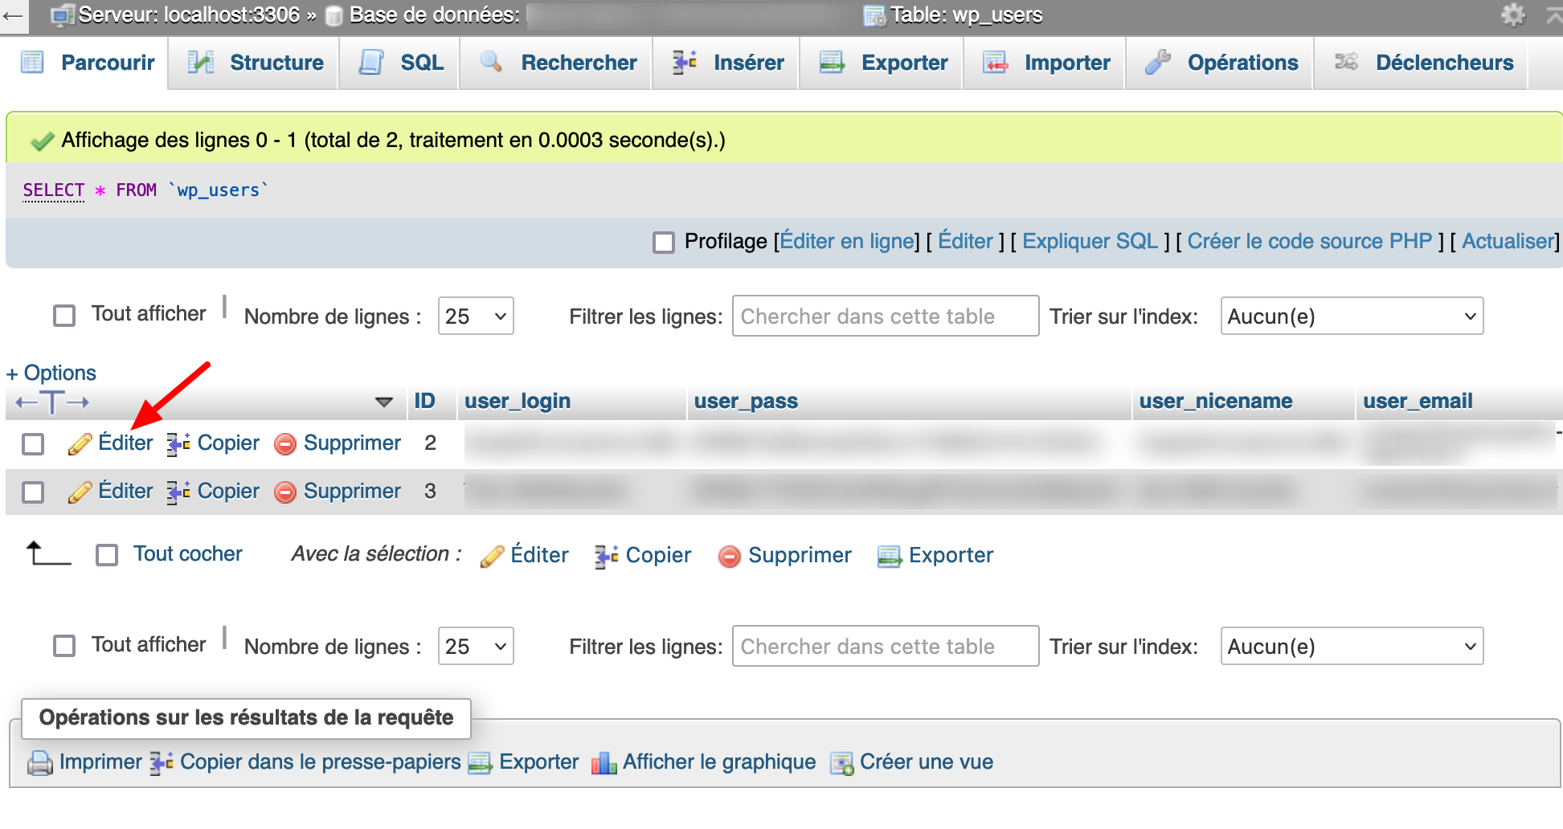Click the export icon in results operations panel
Viewport: 1563px width, 829px height.
[x=481, y=762]
